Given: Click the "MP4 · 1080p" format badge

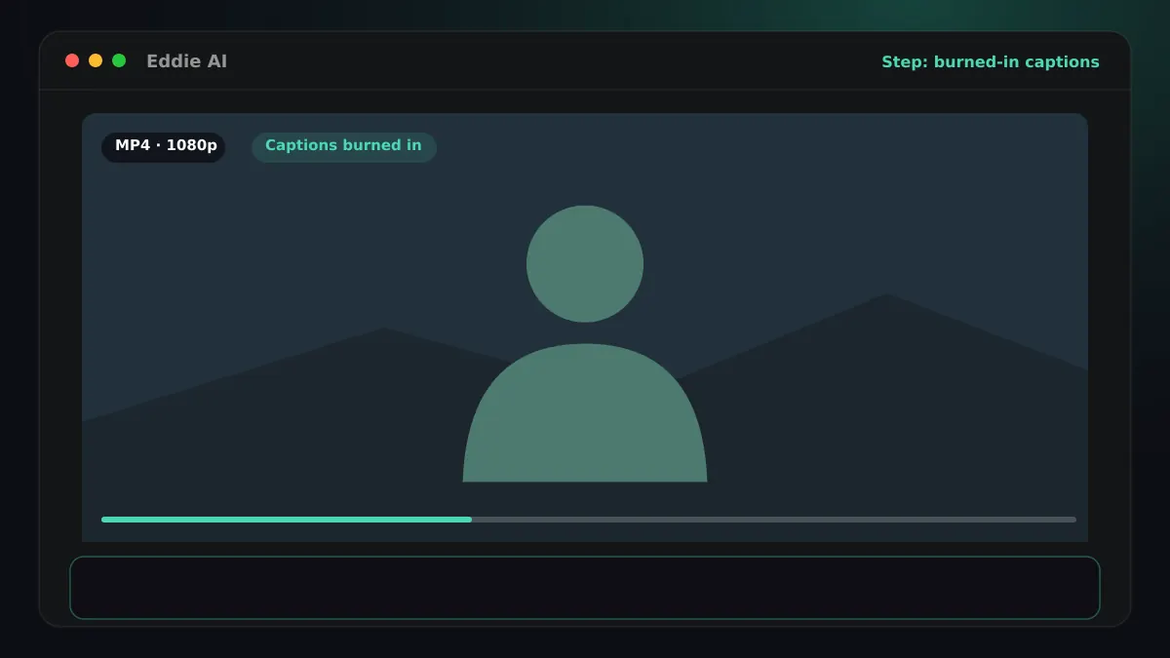Looking at the screenshot, I should point(164,147).
